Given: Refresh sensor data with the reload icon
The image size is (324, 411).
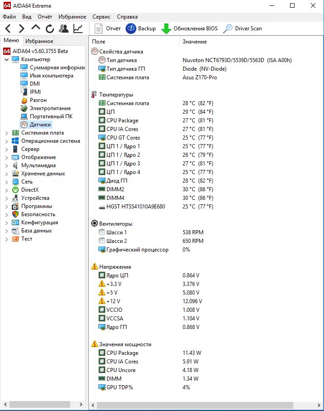Looking at the screenshot, I should click(x=50, y=28).
